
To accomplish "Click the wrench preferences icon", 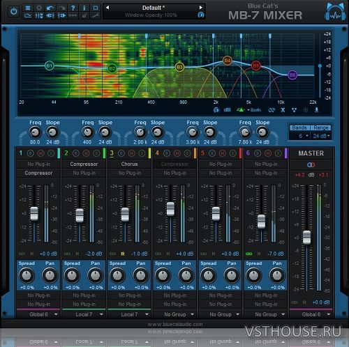I will (96, 15).
